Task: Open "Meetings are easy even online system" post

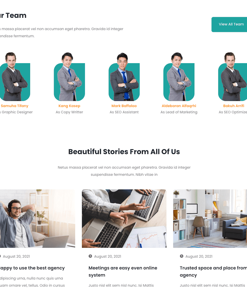Action: (123, 272)
